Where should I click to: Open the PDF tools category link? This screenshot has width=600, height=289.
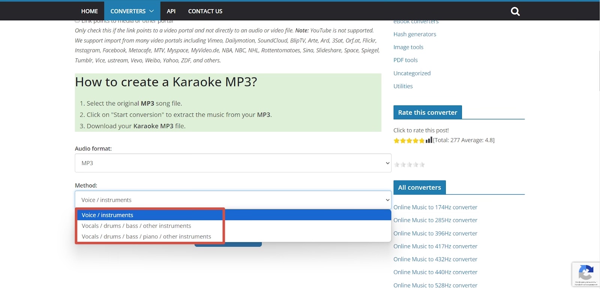[405, 60]
